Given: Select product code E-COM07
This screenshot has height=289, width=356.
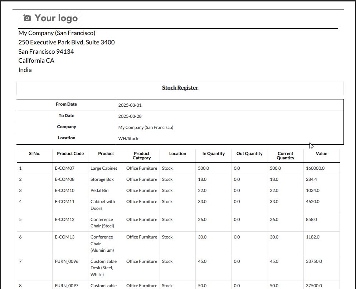Looking at the screenshot, I should pyautogui.click(x=64, y=168).
